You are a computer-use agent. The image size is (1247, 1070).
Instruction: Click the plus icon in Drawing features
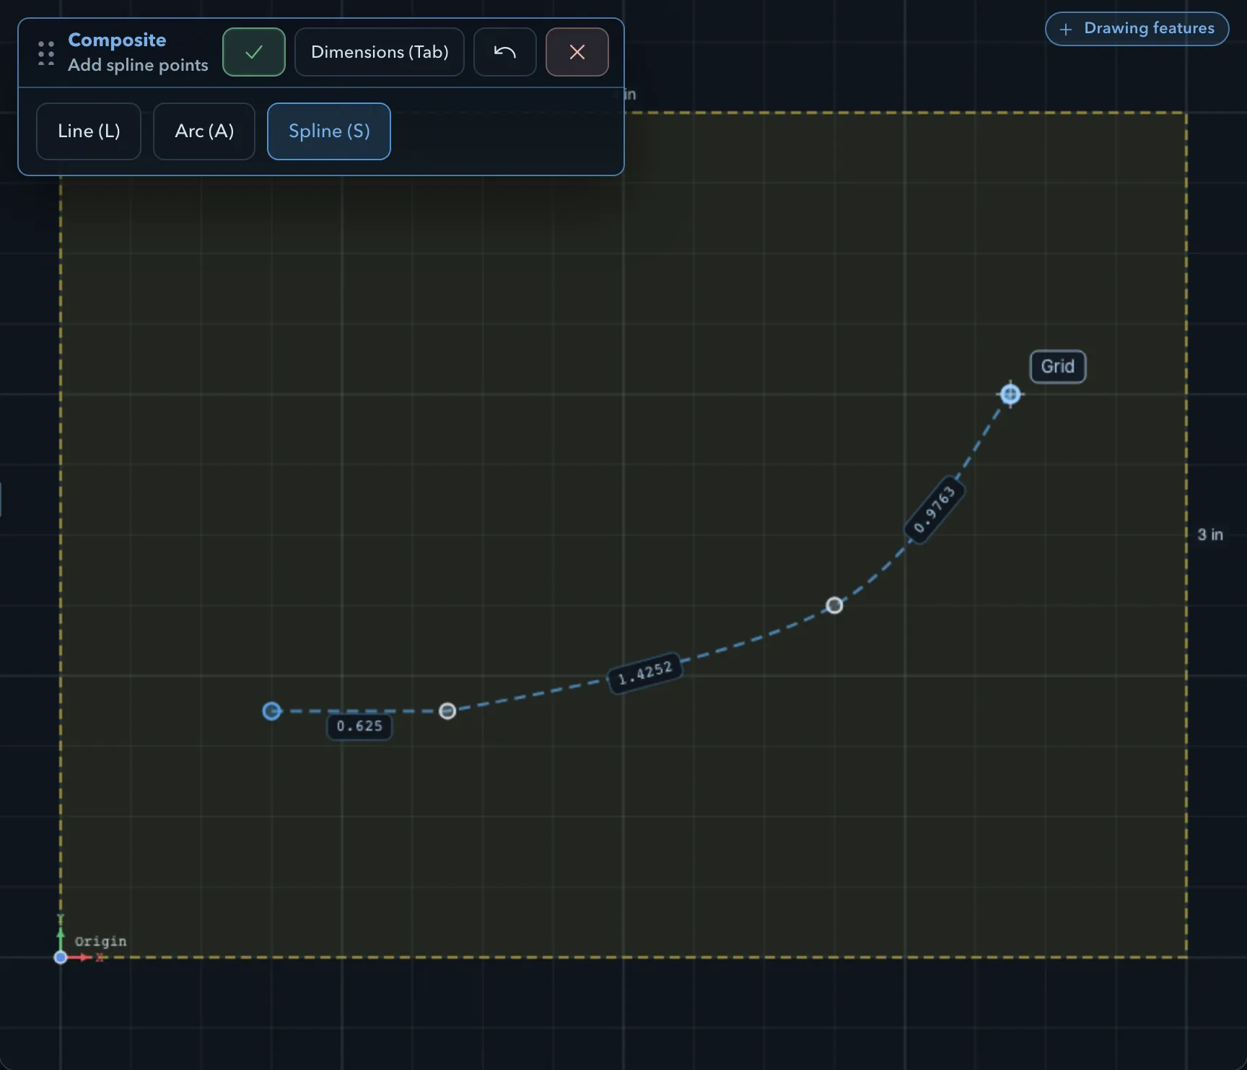(x=1066, y=30)
